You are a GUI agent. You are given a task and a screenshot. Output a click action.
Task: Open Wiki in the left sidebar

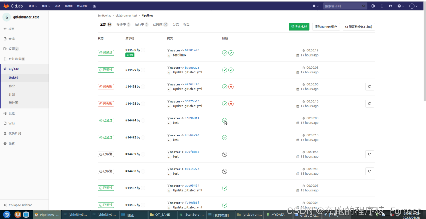coord(11,123)
